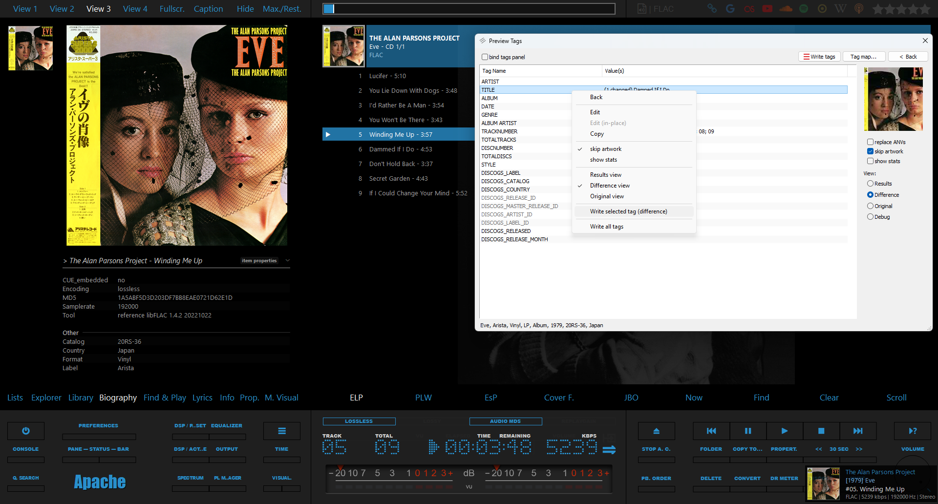Open the Last.fm icon in top bar
The image size is (938, 504).
point(749,8)
